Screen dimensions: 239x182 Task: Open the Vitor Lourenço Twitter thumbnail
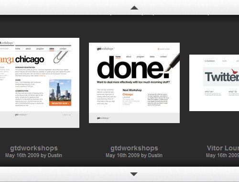pos(214,83)
